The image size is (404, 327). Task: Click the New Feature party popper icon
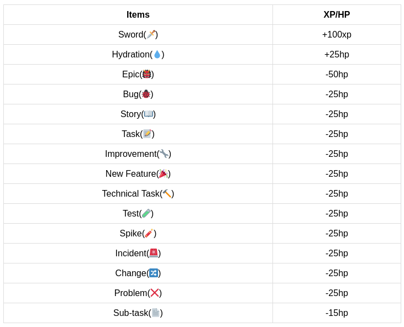pos(163,173)
